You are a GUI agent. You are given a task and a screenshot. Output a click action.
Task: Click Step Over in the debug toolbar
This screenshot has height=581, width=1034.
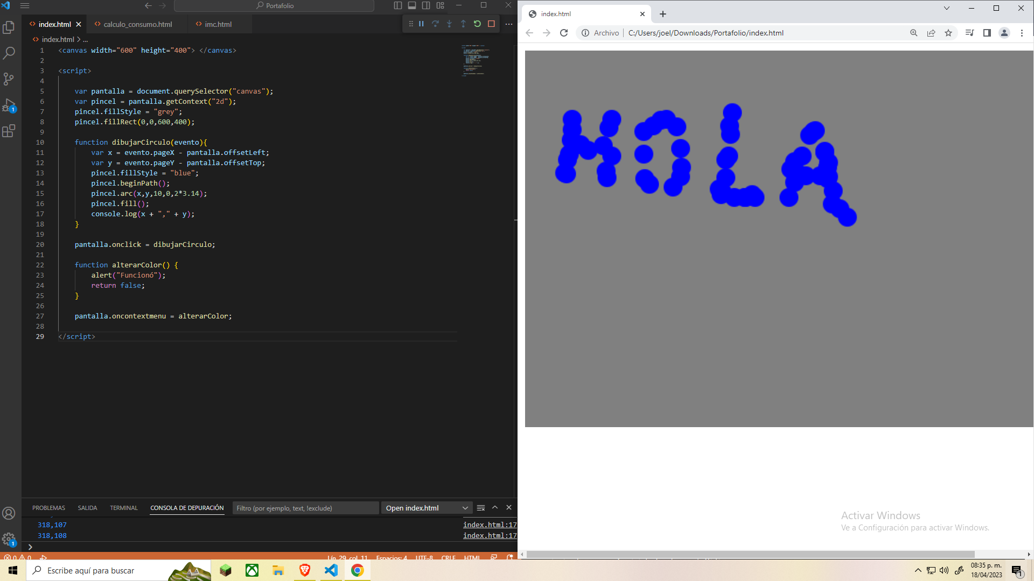click(x=435, y=24)
